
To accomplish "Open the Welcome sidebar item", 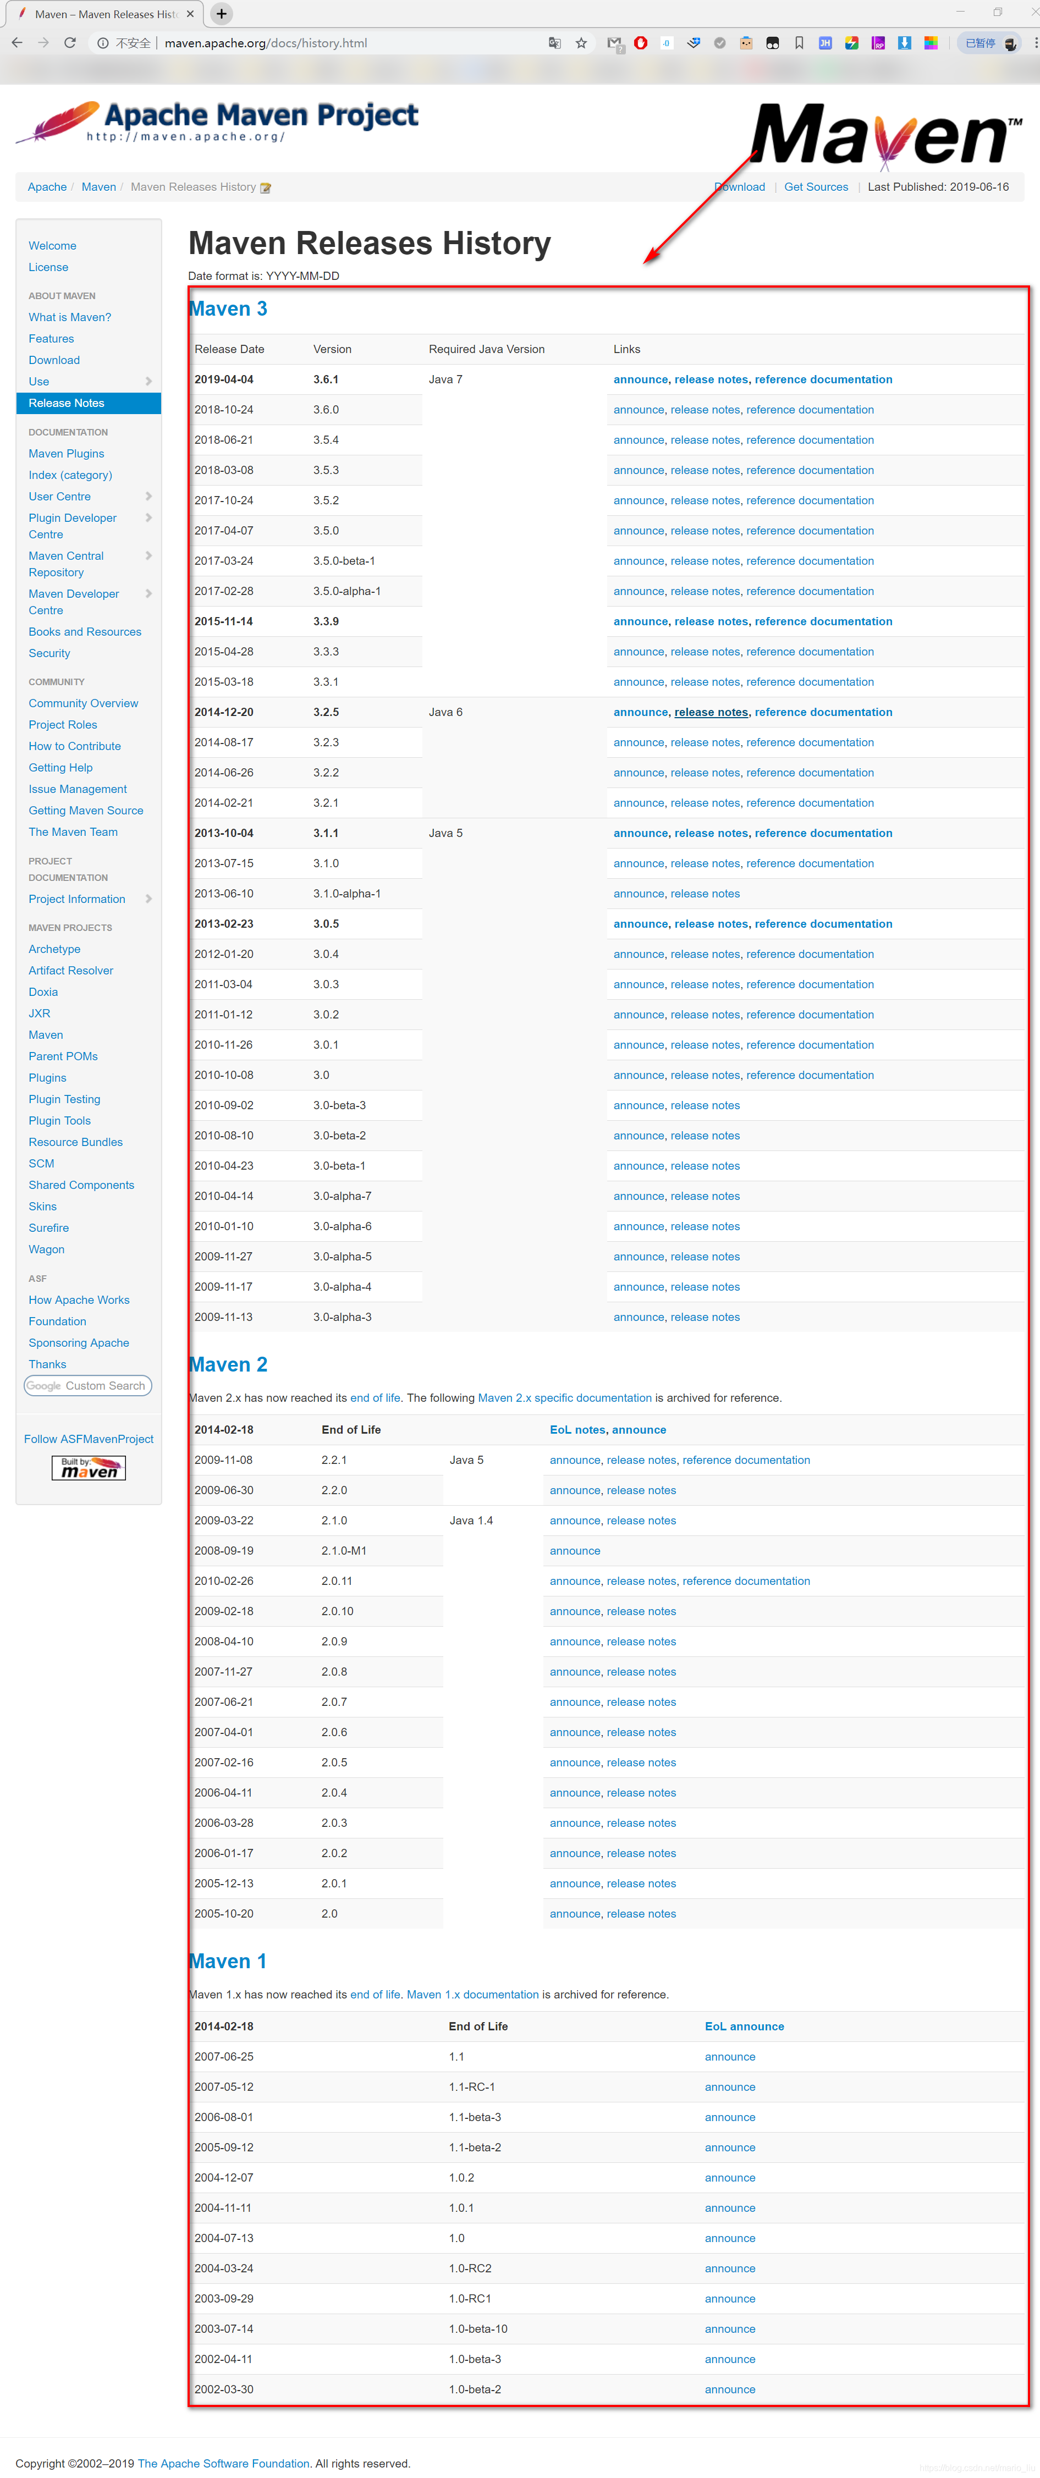I will point(52,246).
